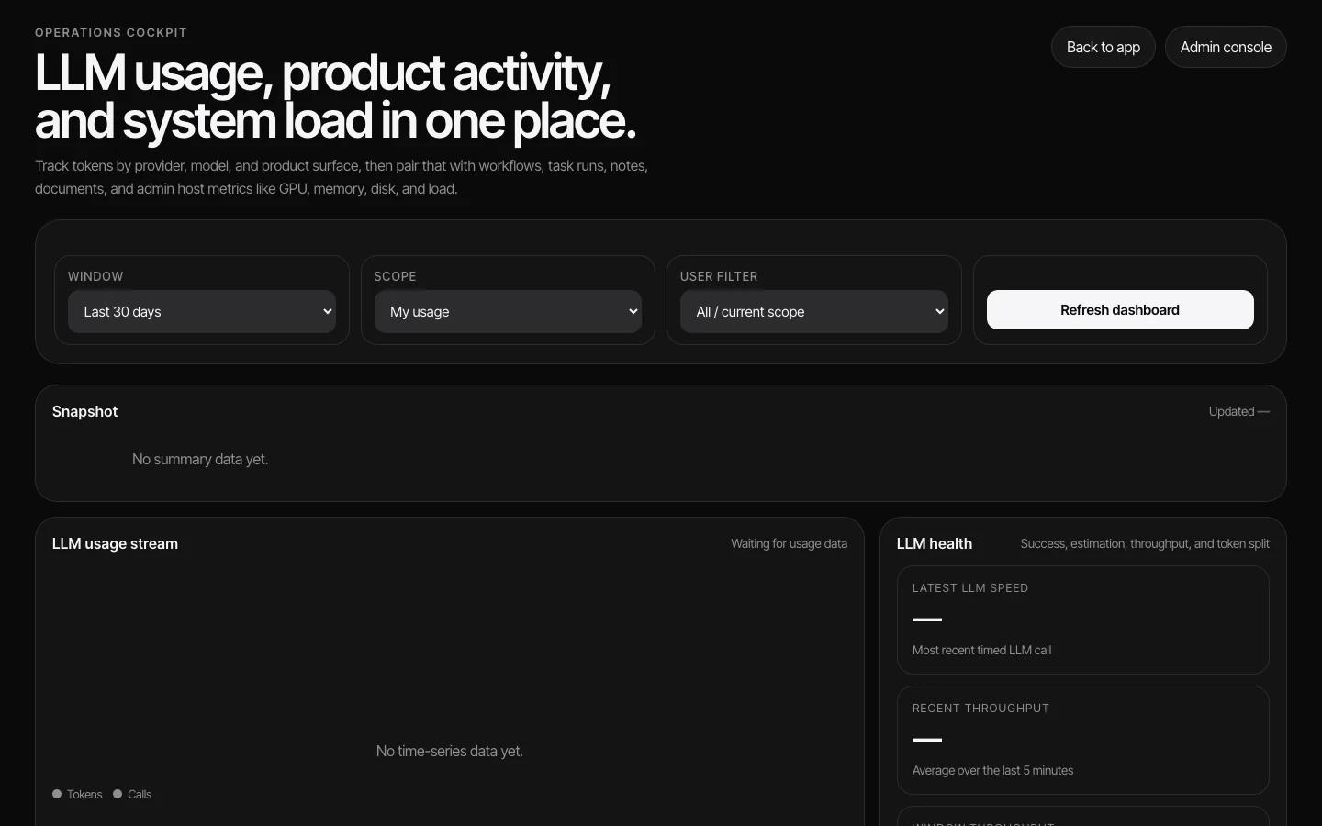The width and height of the screenshot is (1322, 826).
Task: Click the LLM health subtitle about token split
Action: pyautogui.click(x=1145, y=543)
